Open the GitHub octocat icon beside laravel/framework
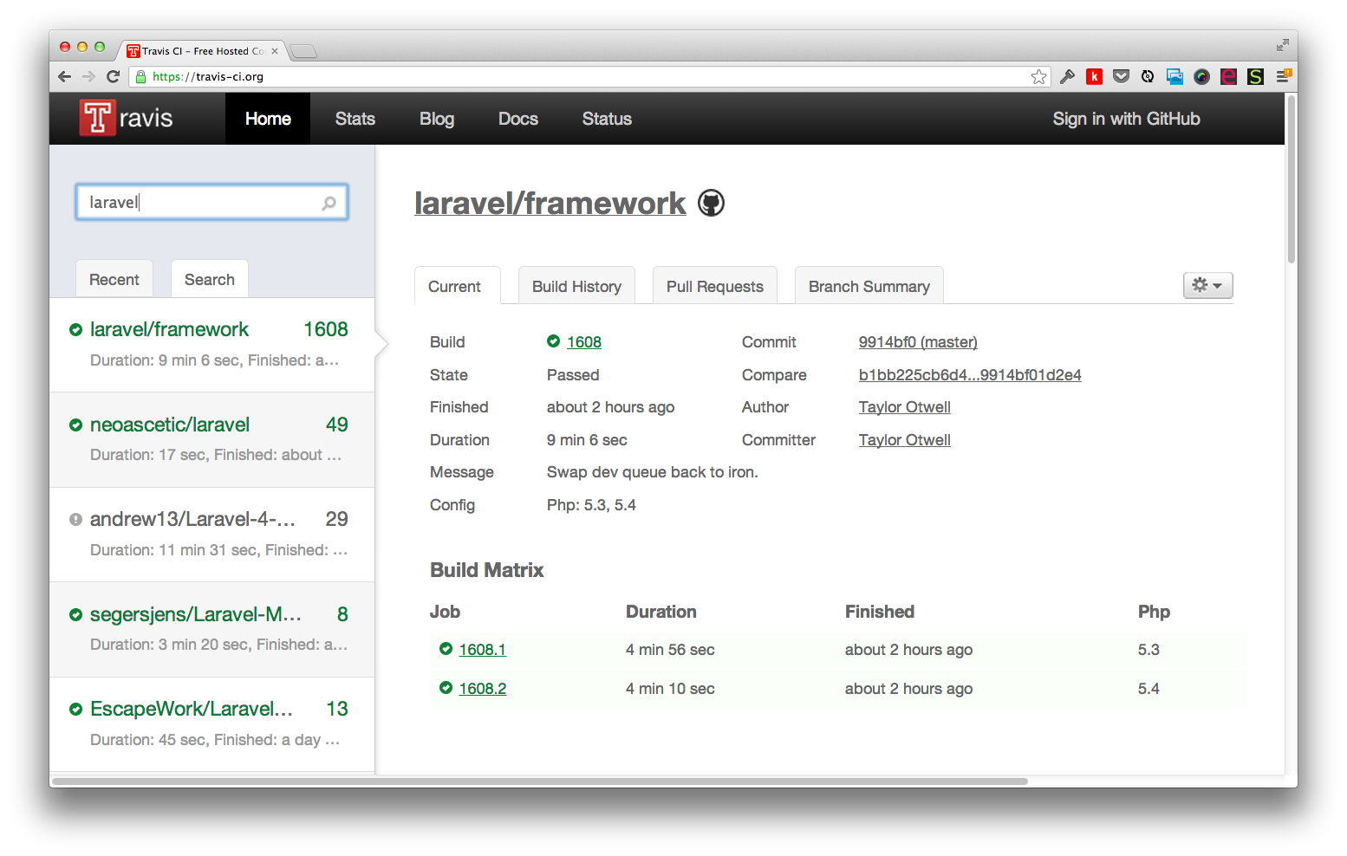 tap(711, 203)
